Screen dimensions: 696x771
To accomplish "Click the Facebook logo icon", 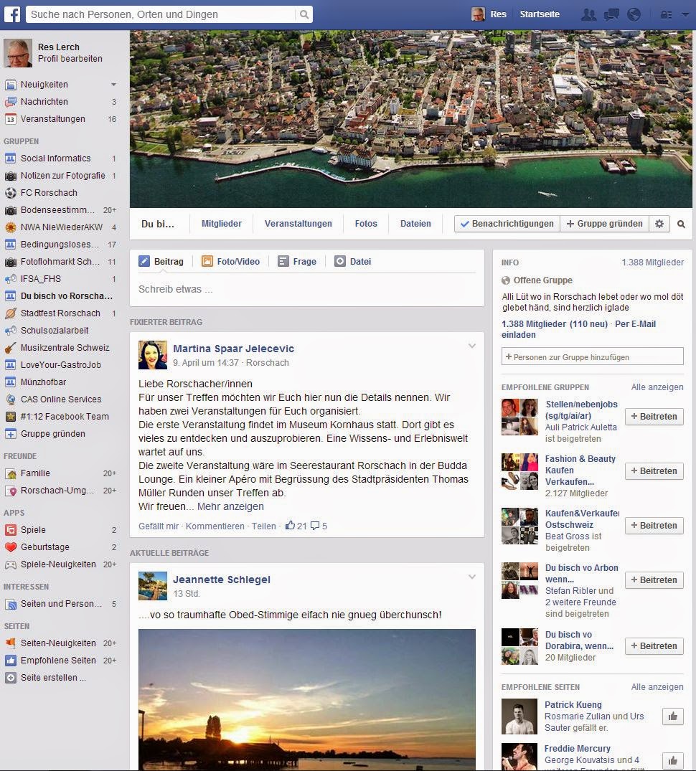I will pos(14,14).
